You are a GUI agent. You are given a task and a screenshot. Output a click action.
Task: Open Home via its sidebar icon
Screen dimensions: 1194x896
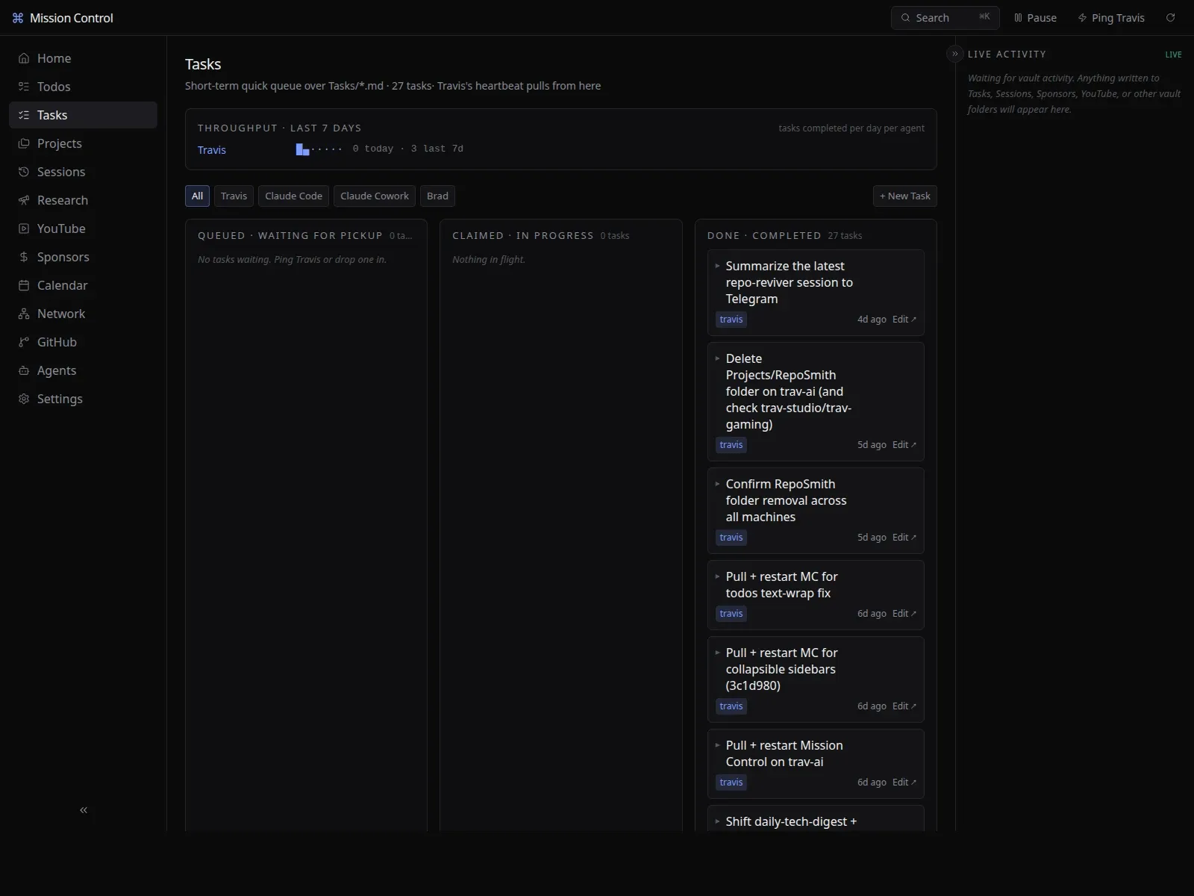[24, 58]
